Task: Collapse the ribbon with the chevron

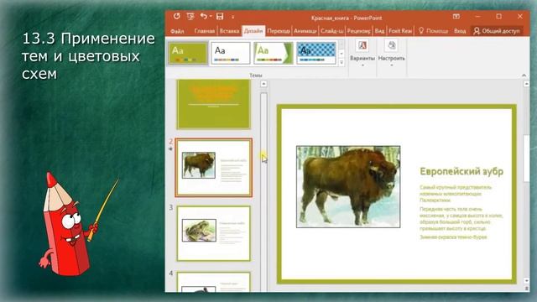Action: point(524,75)
